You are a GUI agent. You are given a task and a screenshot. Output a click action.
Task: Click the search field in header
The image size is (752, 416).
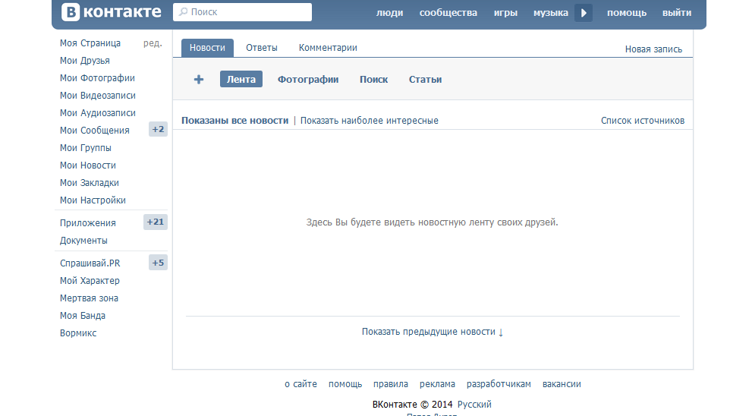click(243, 12)
